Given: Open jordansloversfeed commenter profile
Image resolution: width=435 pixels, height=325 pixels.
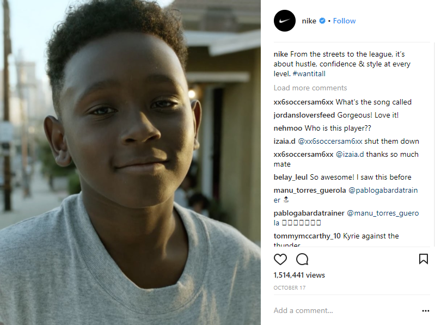Looking at the screenshot, I should pyautogui.click(x=304, y=115).
